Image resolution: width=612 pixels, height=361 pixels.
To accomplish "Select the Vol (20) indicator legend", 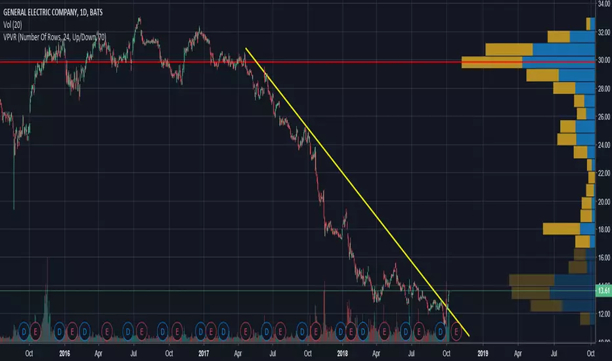I will 12,25.
